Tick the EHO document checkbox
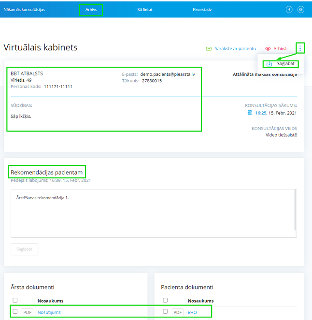 pos(165,312)
